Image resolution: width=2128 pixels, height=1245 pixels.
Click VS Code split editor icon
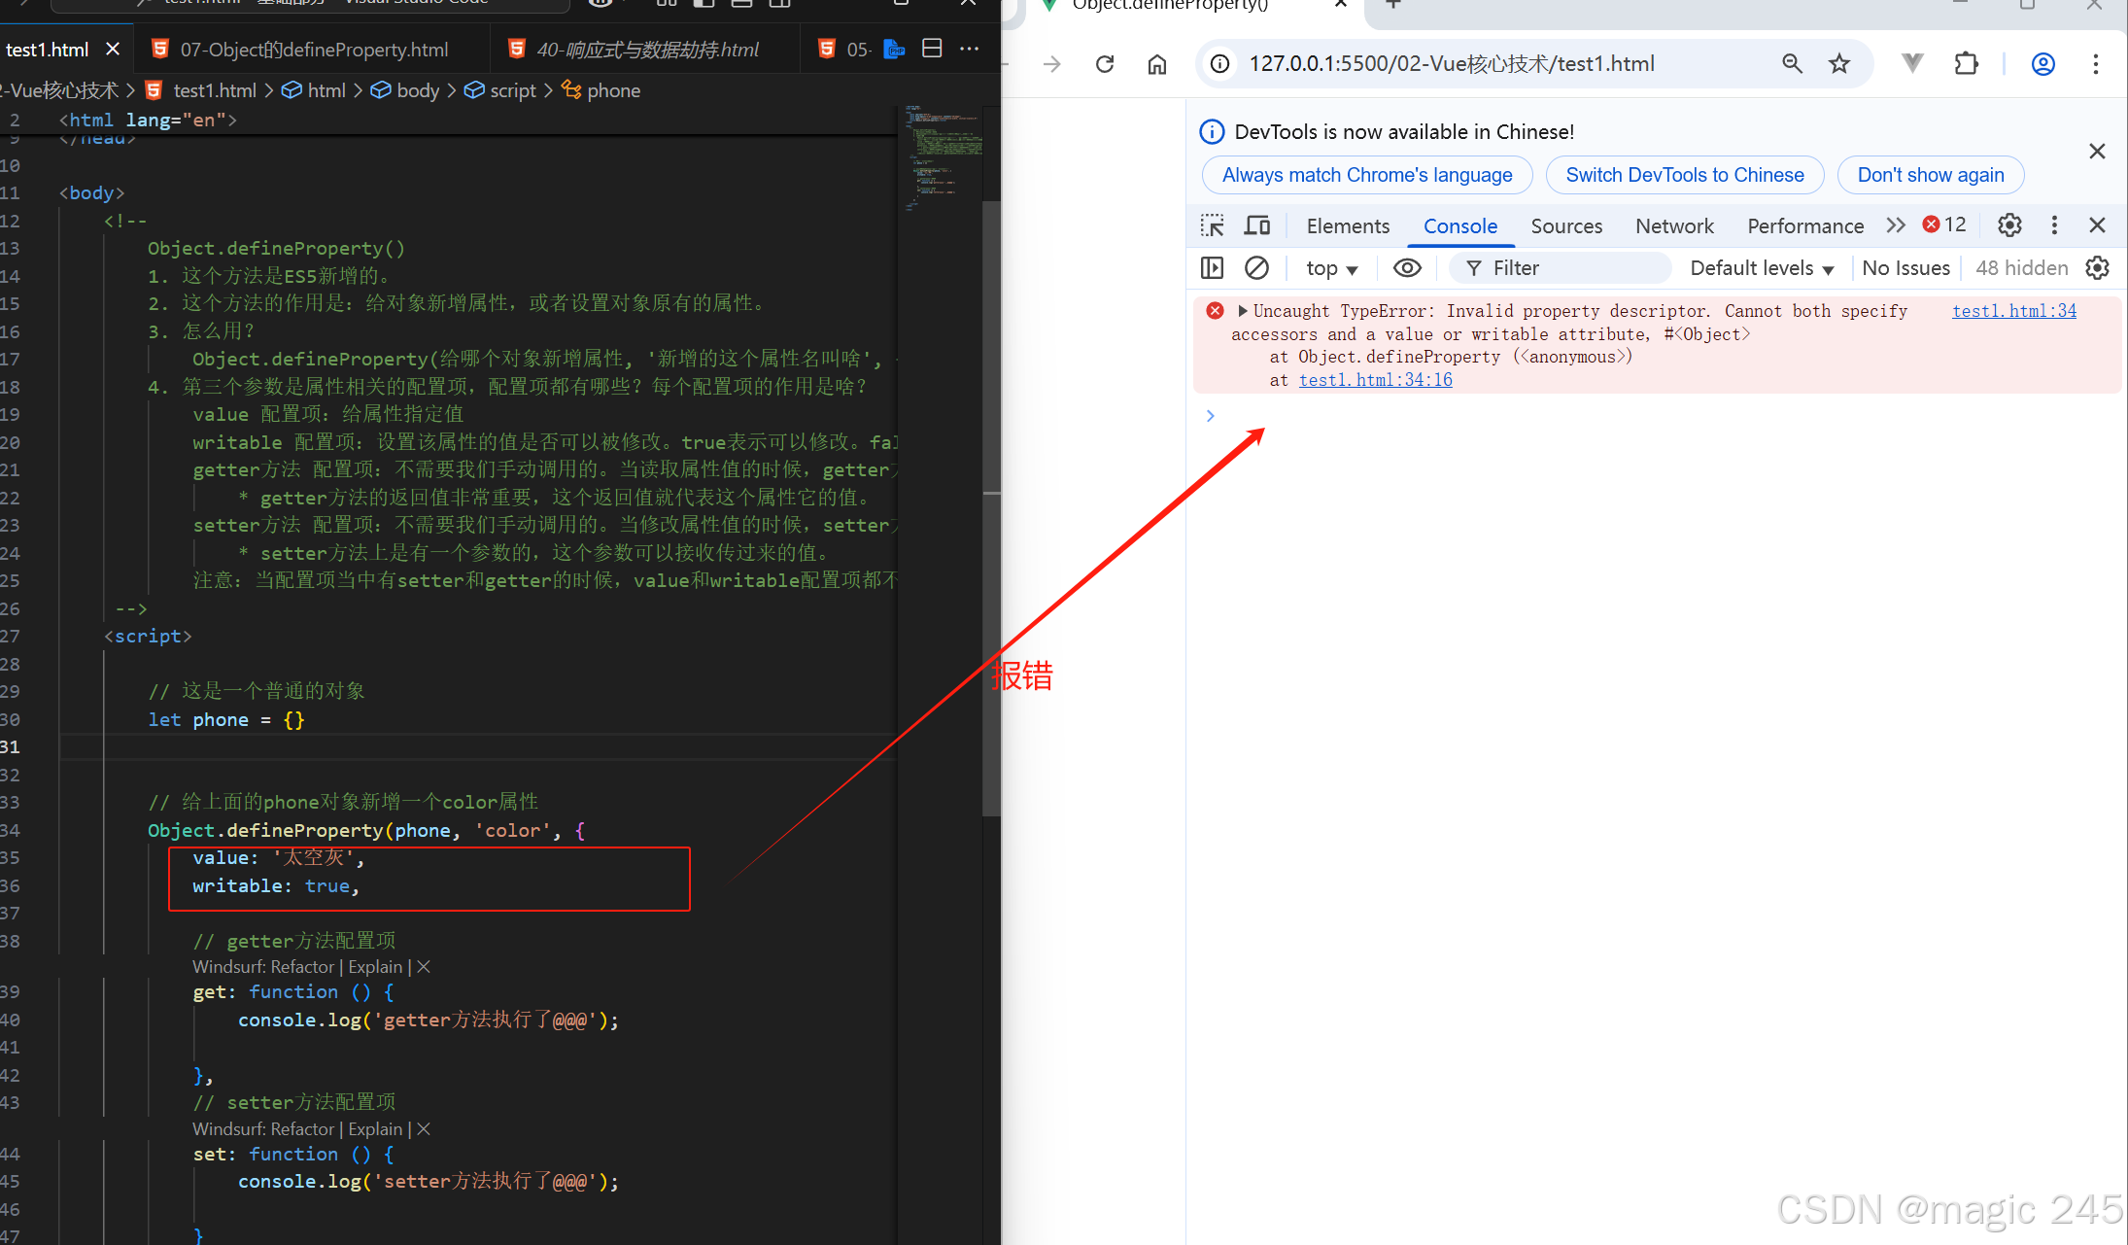point(932,49)
